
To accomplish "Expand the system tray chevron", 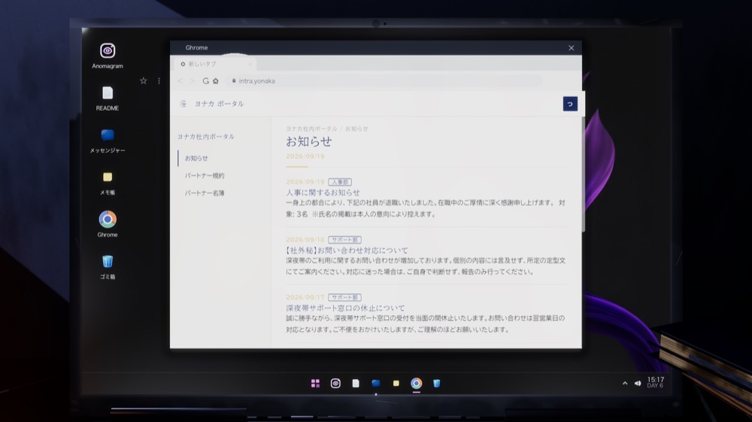I will point(625,383).
